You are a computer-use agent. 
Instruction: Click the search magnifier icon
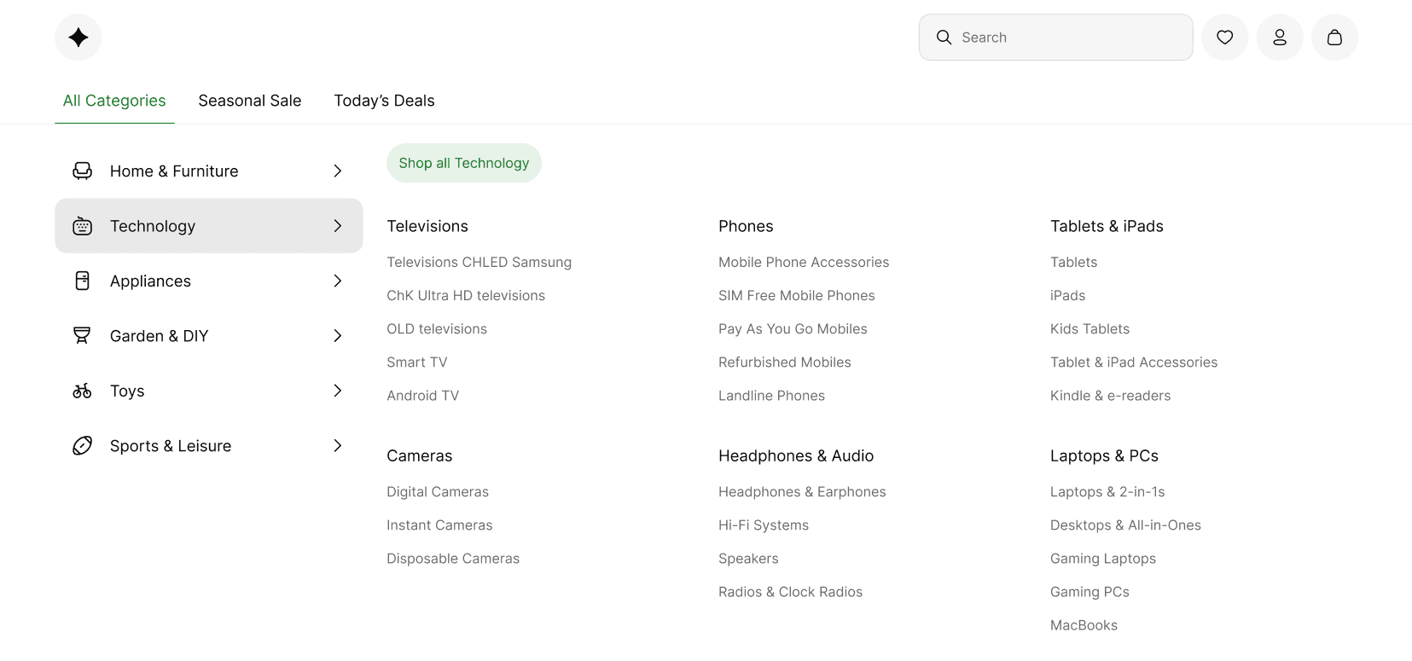tap(944, 38)
